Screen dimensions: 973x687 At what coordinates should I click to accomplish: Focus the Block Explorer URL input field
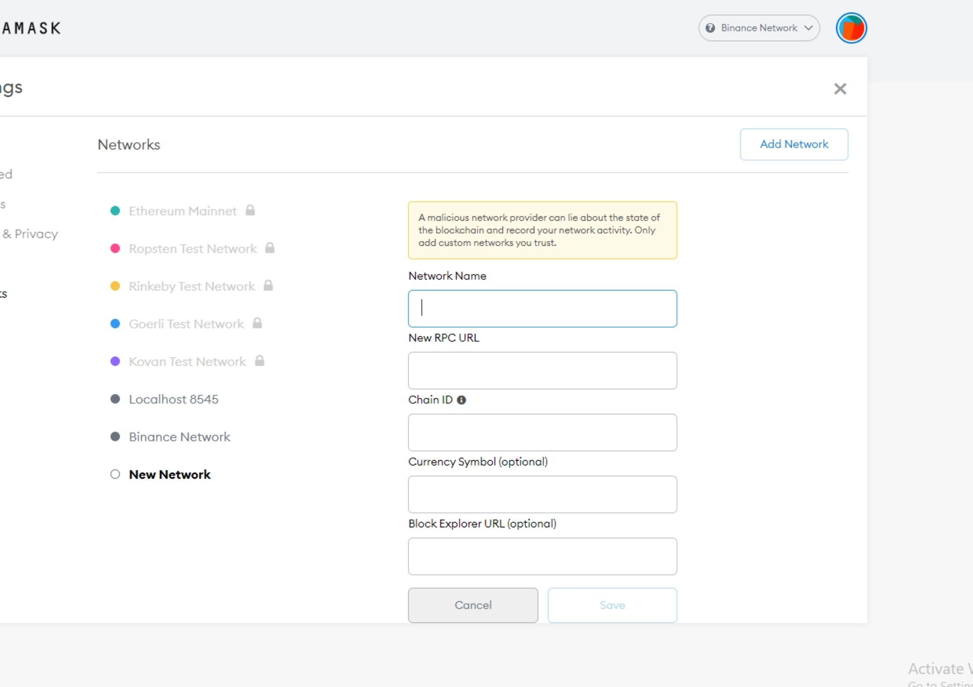pyautogui.click(x=542, y=556)
